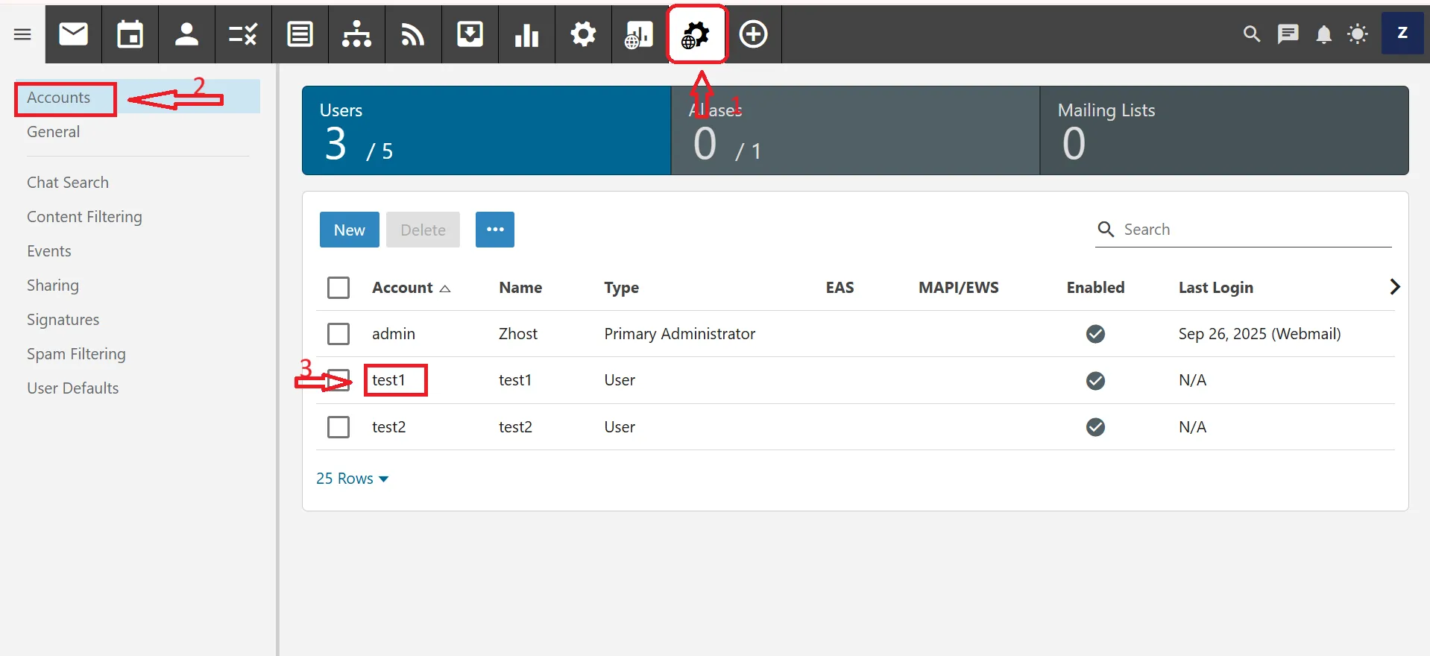1430x656 pixels.
Task: Click the notifications bell icon
Action: coord(1323,34)
